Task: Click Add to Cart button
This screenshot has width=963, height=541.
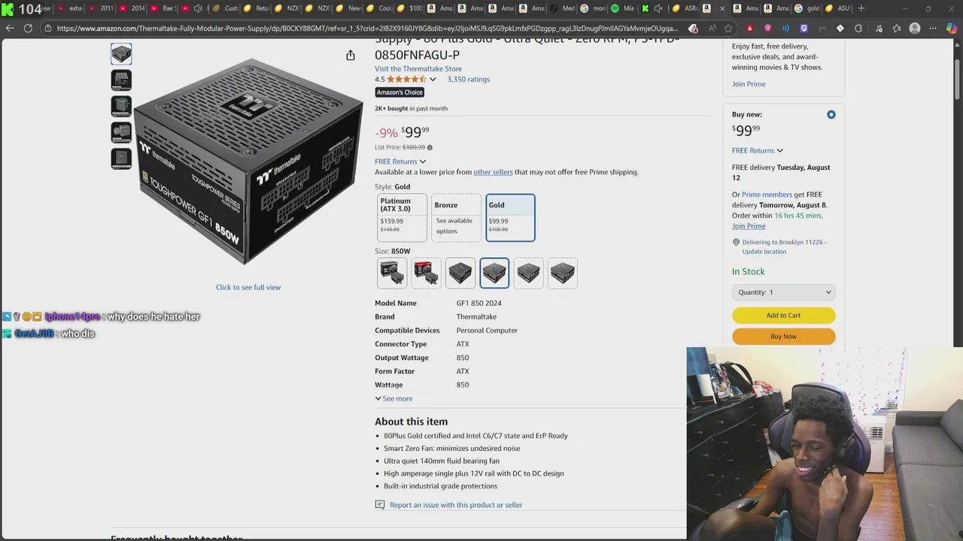Action: (783, 316)
